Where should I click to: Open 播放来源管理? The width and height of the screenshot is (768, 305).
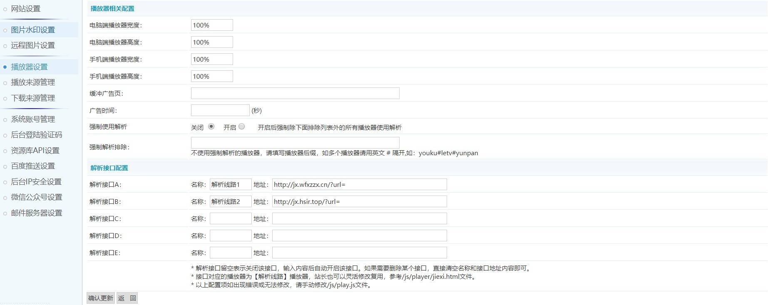33,82
